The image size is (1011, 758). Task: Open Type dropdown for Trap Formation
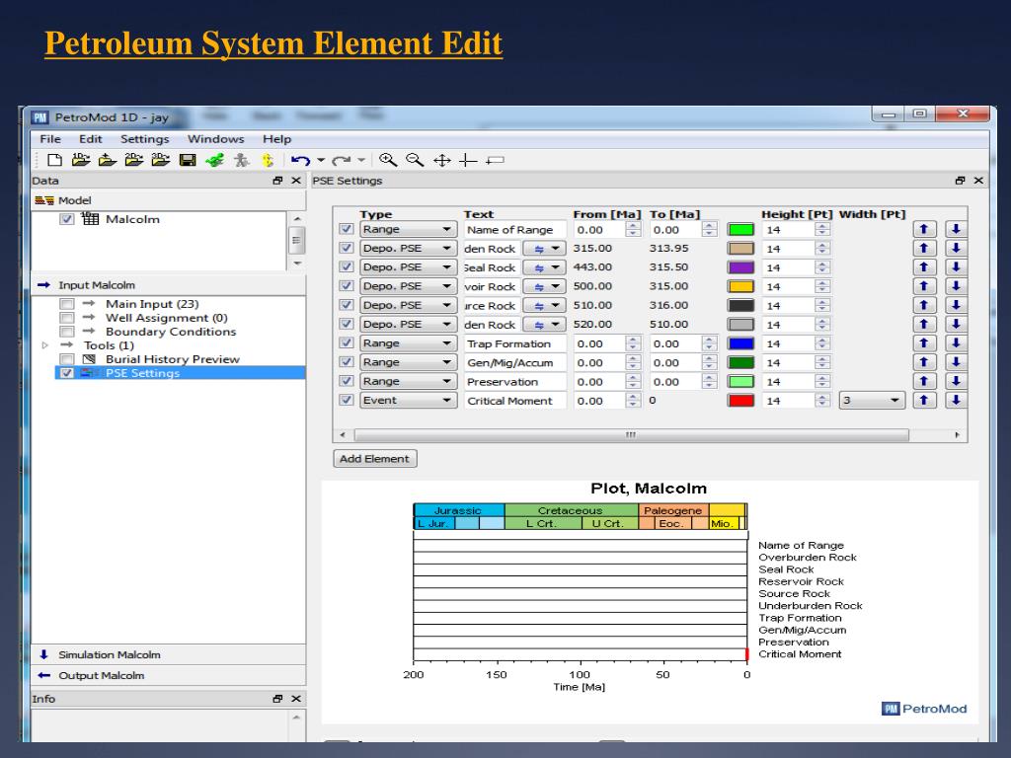click(x=408, y=342)
